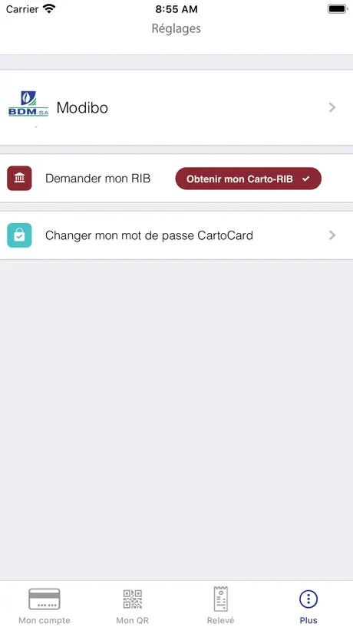Switch to the Relevé tab label
Viewport: 353px width, 627px height.
[x=220, y=621]
